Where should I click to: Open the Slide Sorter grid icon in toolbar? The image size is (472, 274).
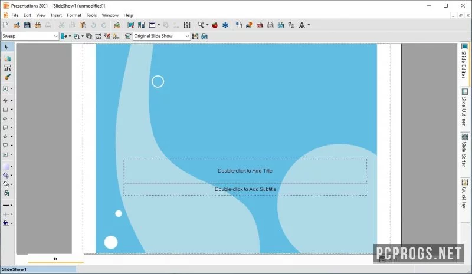141,25
